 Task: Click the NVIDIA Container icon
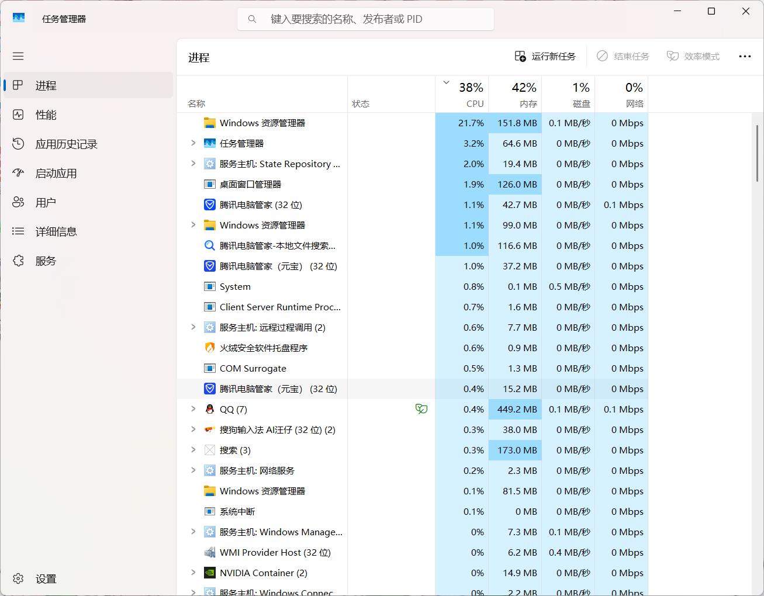click(210, 573)
